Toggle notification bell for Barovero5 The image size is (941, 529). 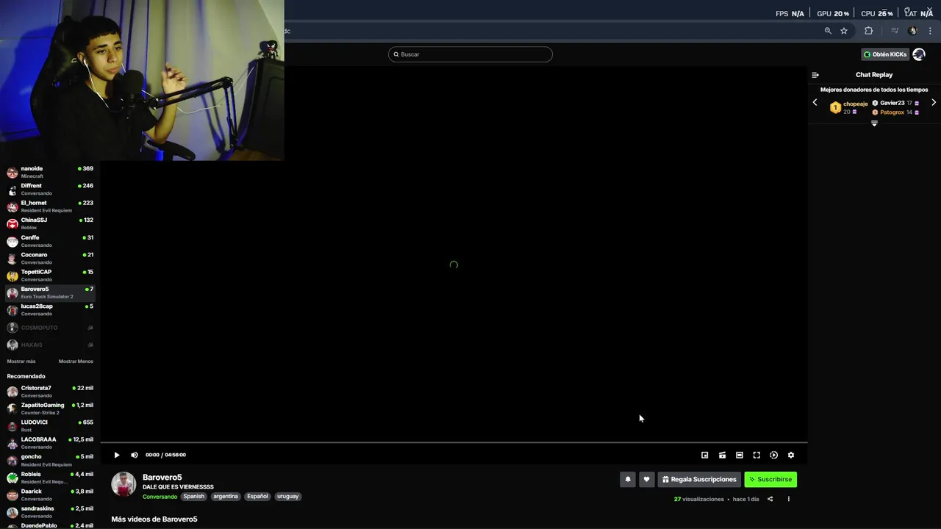click(628, 479)
